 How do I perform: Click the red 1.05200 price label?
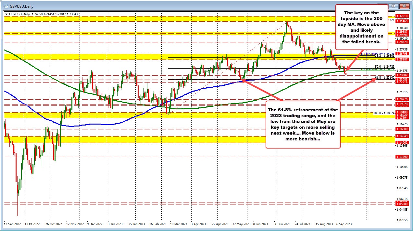[x=402, y=204]
